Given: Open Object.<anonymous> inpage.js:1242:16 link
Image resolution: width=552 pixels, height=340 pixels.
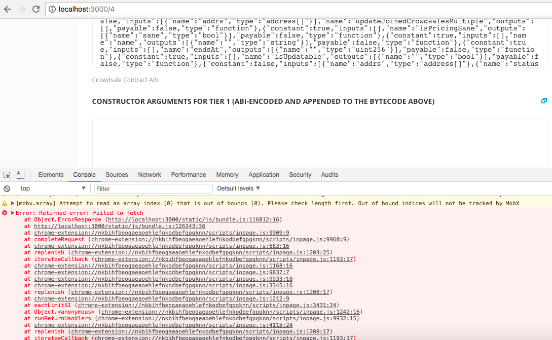Looking at the screenshot, I should (231, 312).
